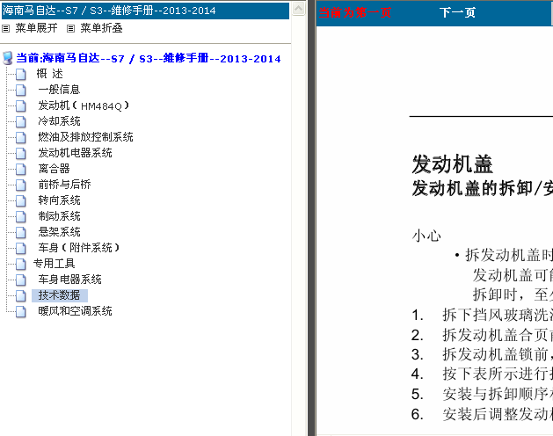Screen dimensions: 553x436
Task: Open the 一般信息 chapter
Action: pos(59,90)
